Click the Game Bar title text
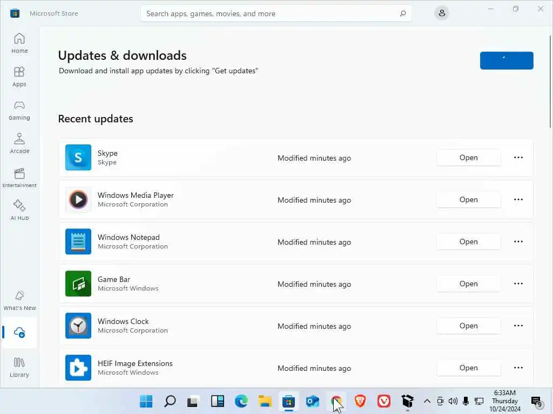This screenshot has width=553, height=414. point(114,279)
